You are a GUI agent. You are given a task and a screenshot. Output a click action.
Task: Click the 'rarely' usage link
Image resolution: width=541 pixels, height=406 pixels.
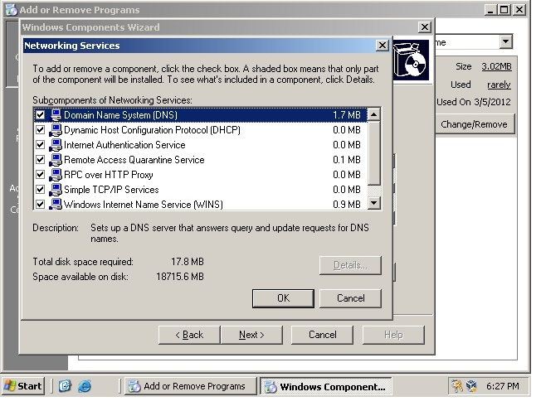[499, 85]
